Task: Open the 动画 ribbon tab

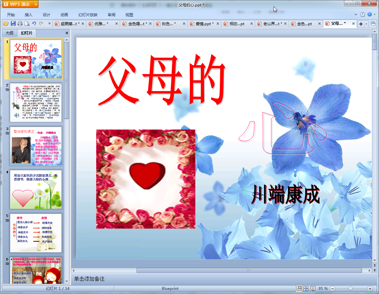Action: point(64,15)
